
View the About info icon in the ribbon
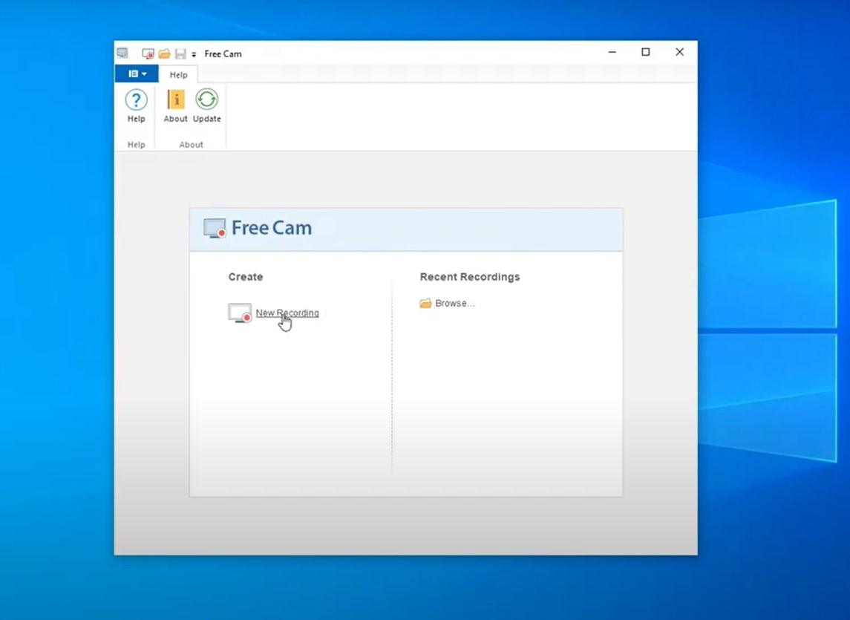[175, 99]
